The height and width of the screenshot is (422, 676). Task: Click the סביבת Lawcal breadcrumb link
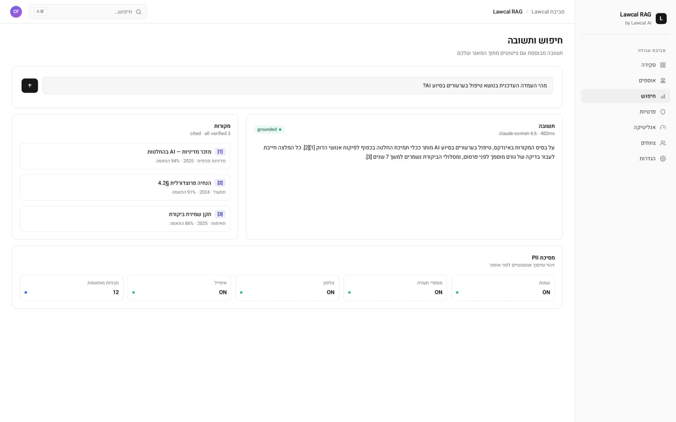(x=547, y=12)
